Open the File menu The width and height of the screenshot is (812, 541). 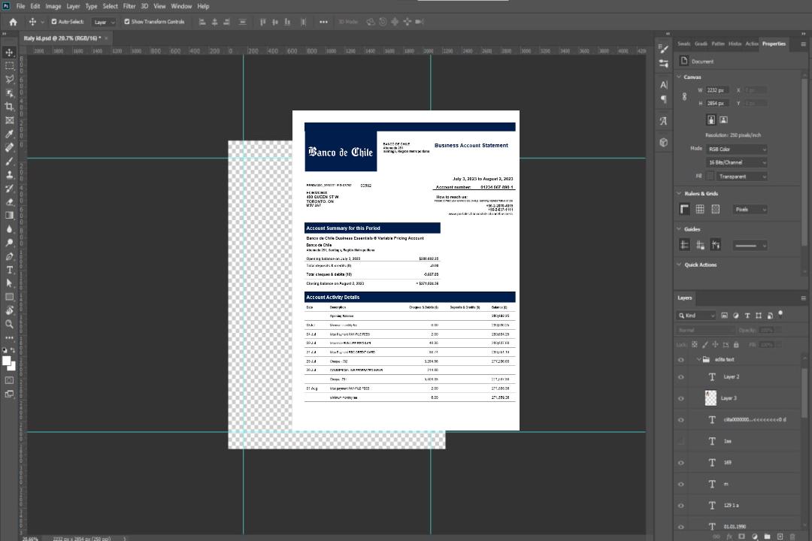21,6
